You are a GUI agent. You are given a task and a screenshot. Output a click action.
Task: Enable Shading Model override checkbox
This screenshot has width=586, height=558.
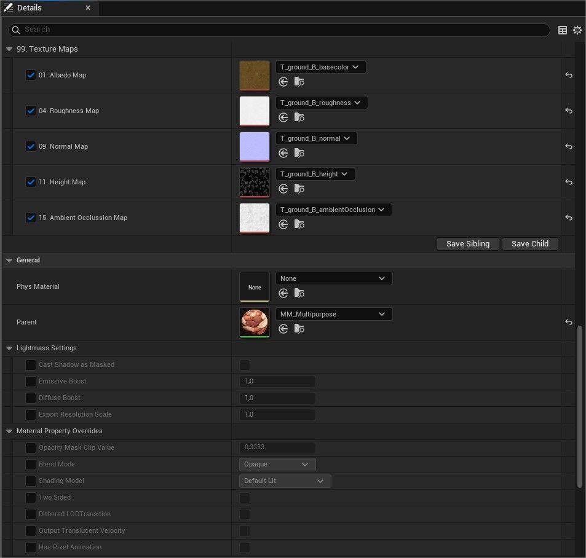(x=31, y=481)
